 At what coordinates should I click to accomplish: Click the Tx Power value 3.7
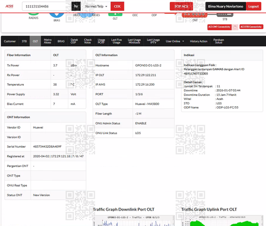pos(55,65)
